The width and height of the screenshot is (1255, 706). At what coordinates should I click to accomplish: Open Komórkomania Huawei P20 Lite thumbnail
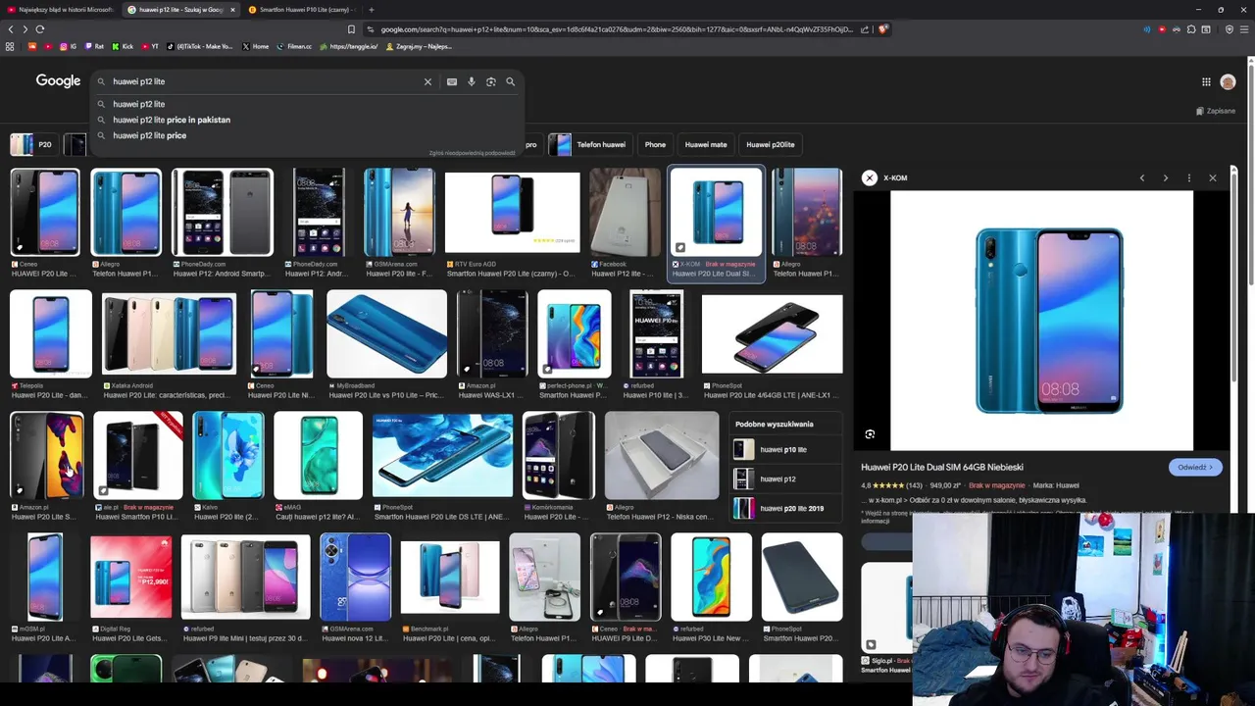point(558,455)
